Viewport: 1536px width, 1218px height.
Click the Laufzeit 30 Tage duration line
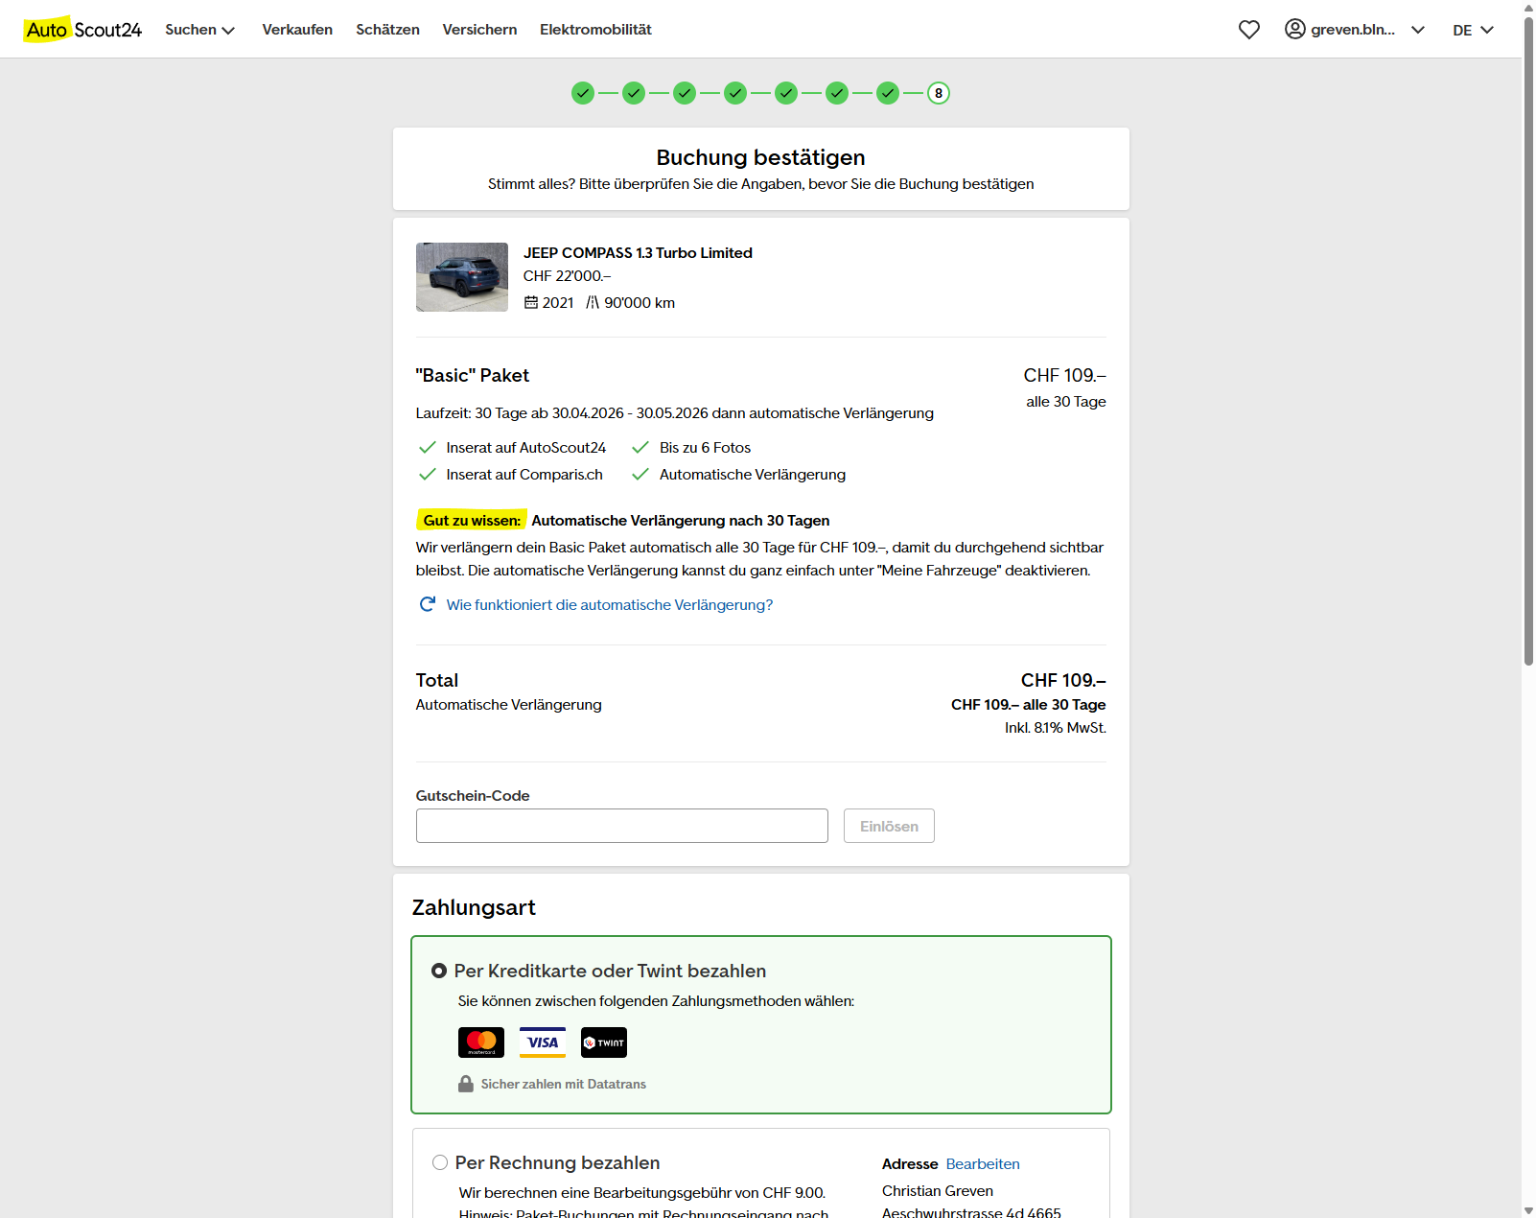tap(675, 412)
